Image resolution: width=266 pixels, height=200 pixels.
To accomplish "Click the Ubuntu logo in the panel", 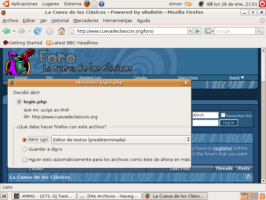I will [6, 4].
